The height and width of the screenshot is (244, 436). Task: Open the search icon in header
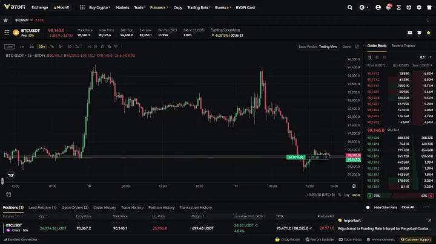click(x=350, y=7)
